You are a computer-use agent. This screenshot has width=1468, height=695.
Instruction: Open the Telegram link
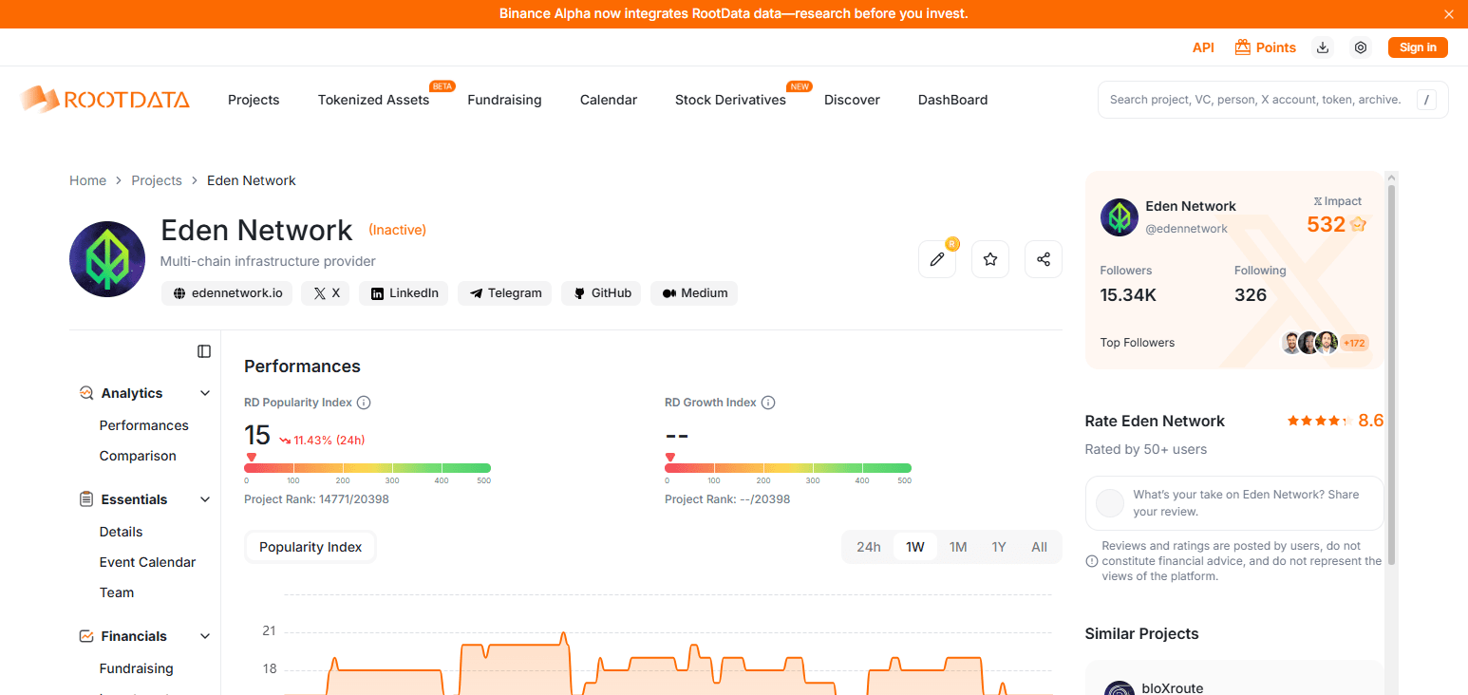504,293
